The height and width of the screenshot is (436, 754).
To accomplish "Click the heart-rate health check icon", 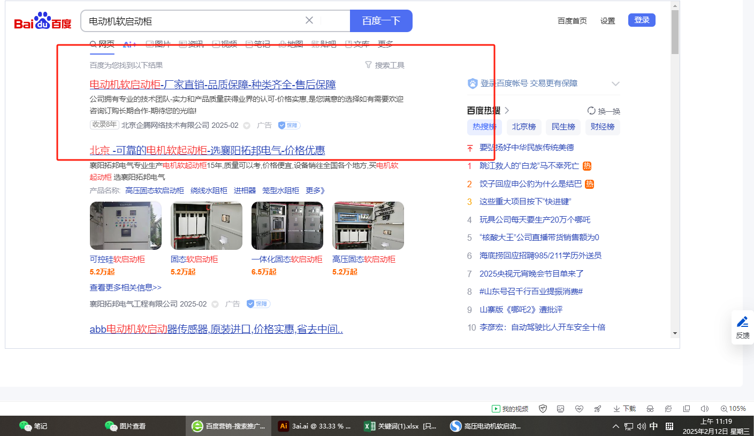I will click(579, 409).
